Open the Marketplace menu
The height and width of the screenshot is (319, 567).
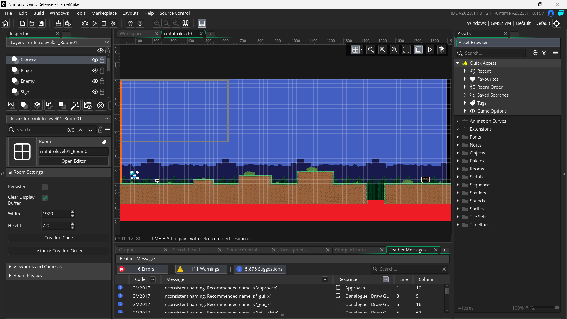click(x=104, y=13)
